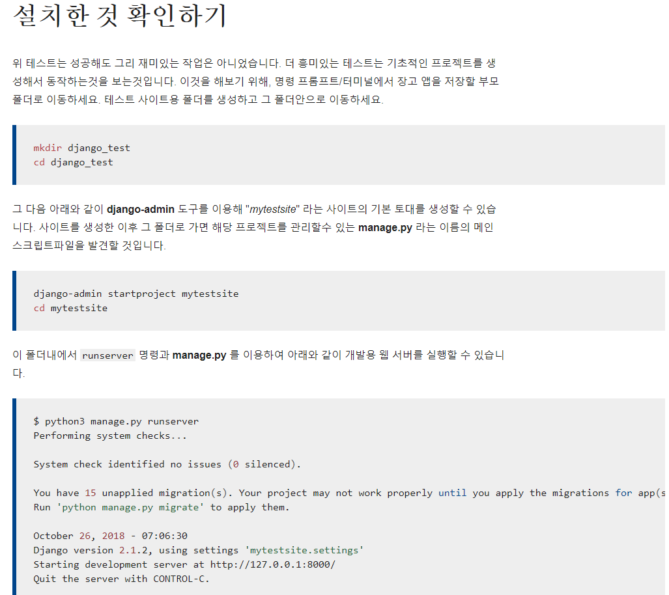Click 'python manage.py migrate' green string

click(x=130, y=508)
